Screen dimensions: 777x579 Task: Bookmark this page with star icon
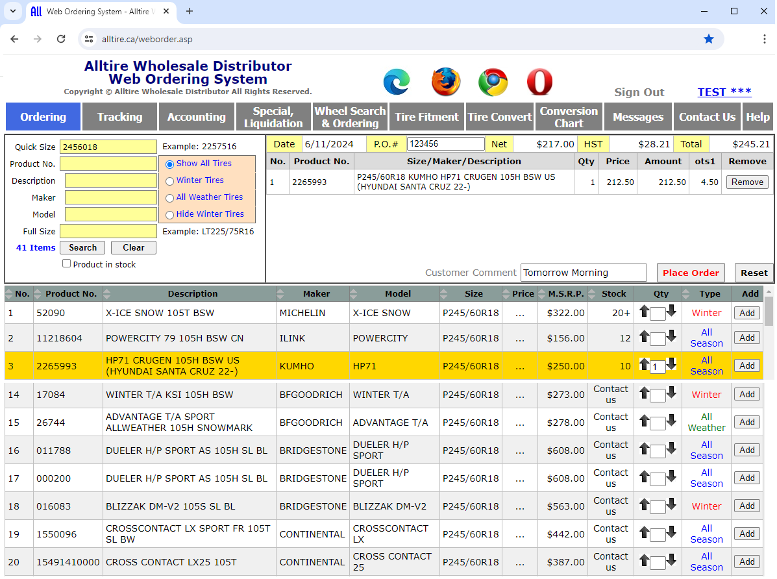pyautogui.click(x=709, y=39)
